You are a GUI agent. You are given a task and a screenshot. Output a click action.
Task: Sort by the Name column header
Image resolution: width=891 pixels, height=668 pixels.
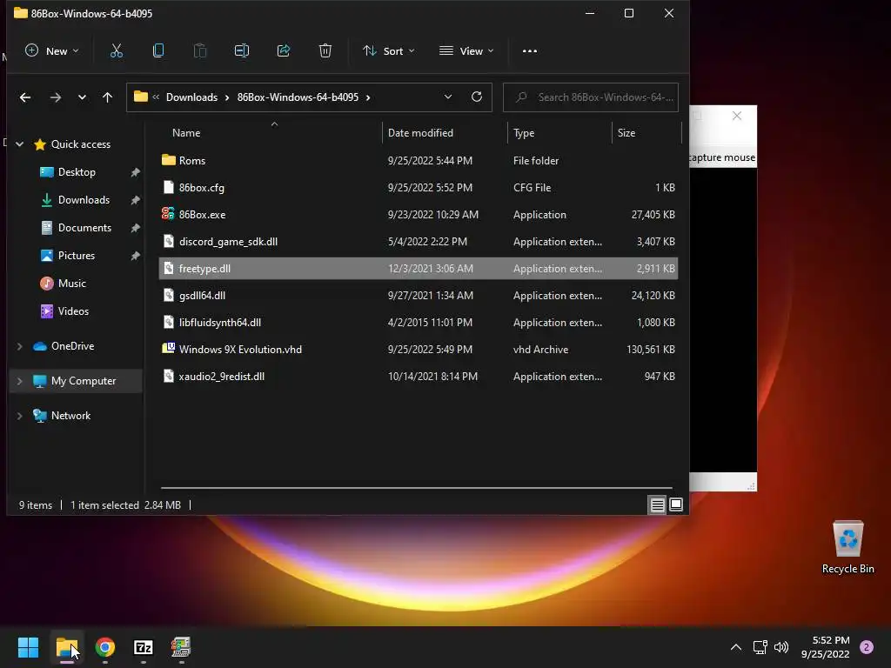(271, 133)
